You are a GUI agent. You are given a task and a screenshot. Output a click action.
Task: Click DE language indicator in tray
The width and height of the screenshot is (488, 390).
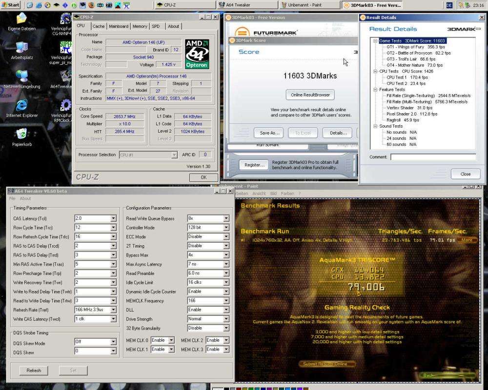point(449,5)
